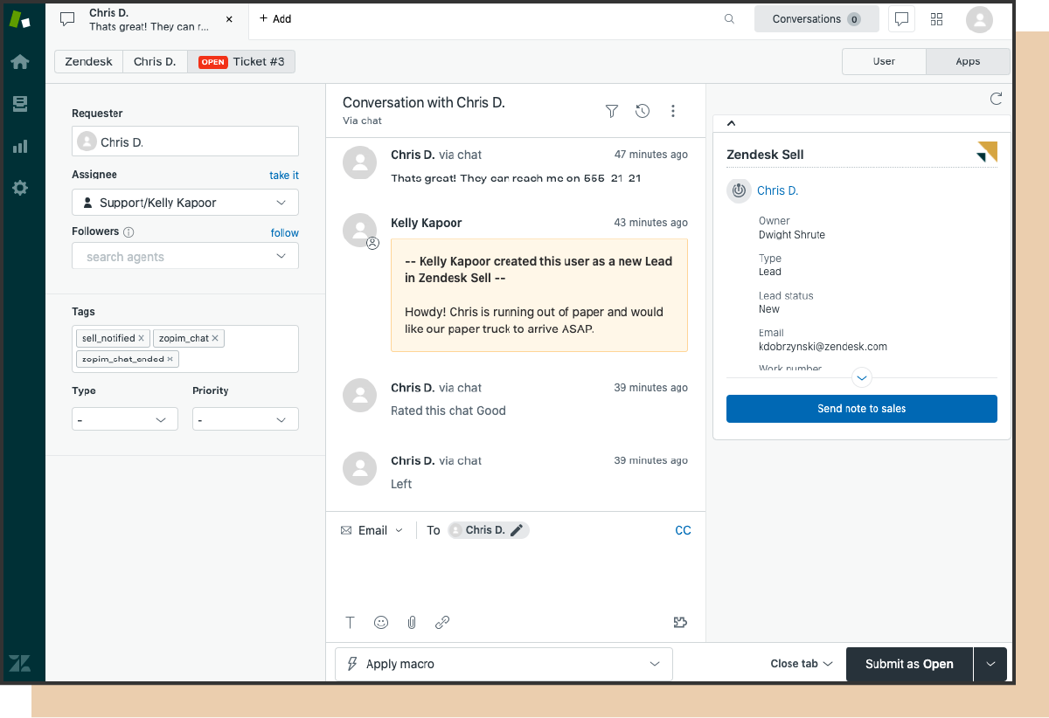1049x718 pixels.
Task: Open the Apply macro dropdown
Action: point(504,664)
